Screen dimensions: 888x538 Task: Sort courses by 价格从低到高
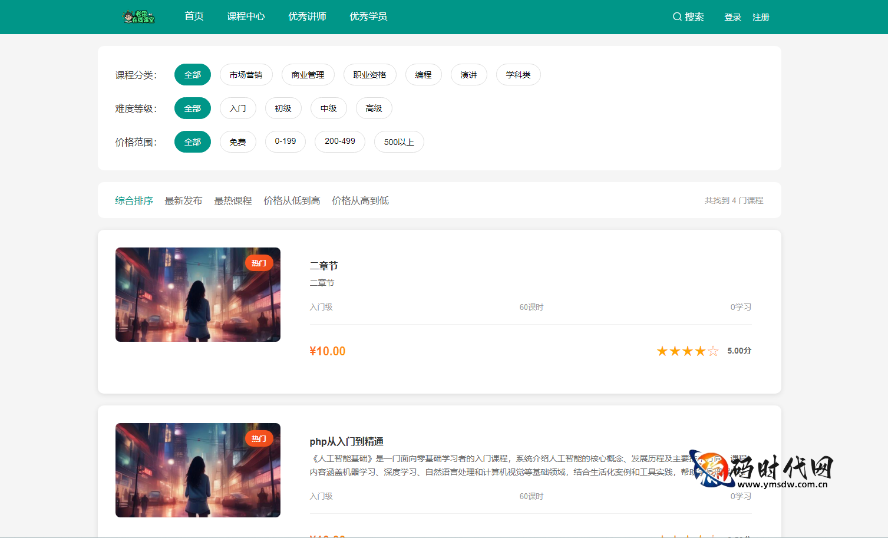[x=292, y=201]
